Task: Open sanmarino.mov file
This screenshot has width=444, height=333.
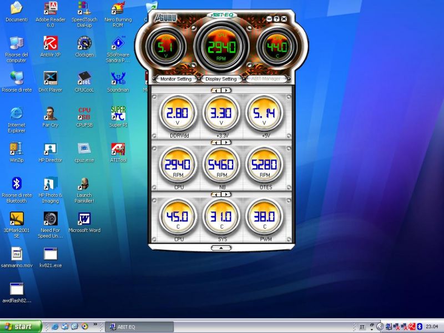Action: pyautogui.click(x=17, y=258)
